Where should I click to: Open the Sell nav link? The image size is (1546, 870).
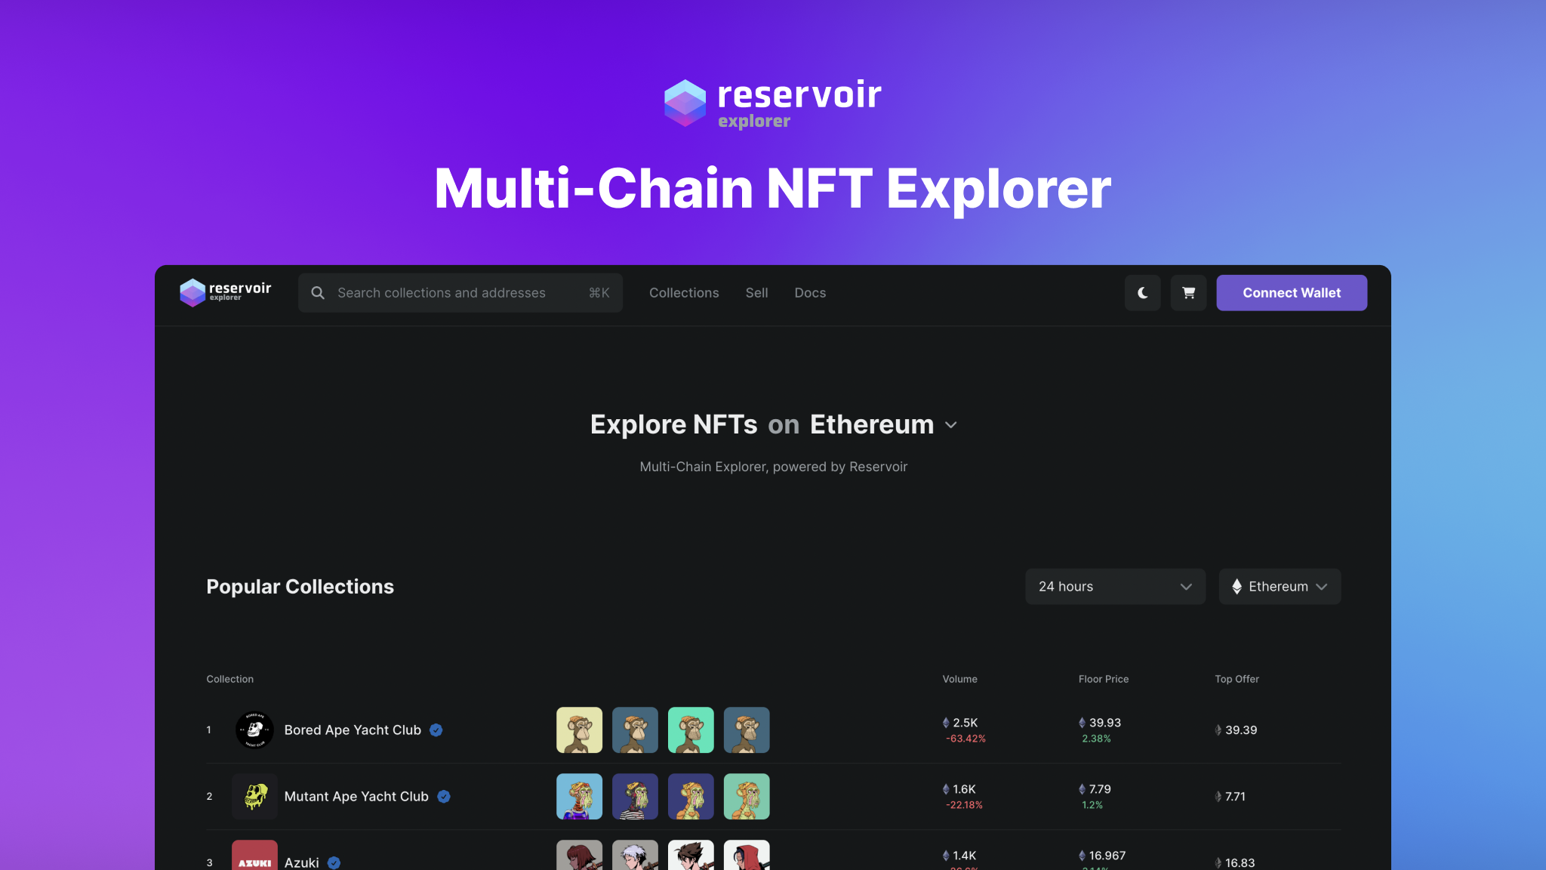coord(756,293)
